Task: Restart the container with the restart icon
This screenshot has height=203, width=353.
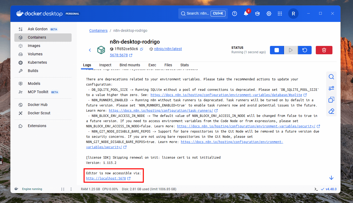Action: pyautogui.click(x=305, y=50)
